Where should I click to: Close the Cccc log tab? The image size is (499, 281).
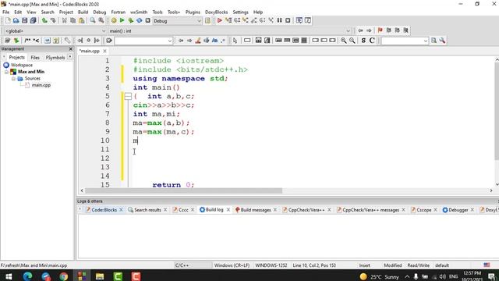pos(193,210)
